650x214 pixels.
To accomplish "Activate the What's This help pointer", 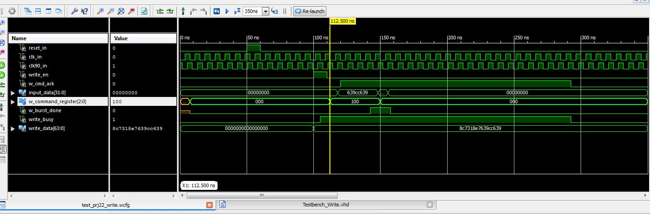I will click(84, 11).
